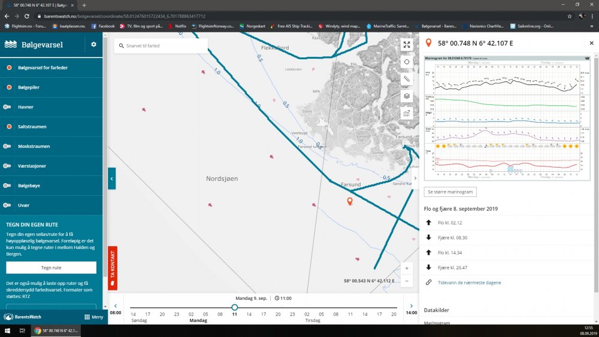
Task: Click the locate-me circle map tool
Action: tap(407, 62)
